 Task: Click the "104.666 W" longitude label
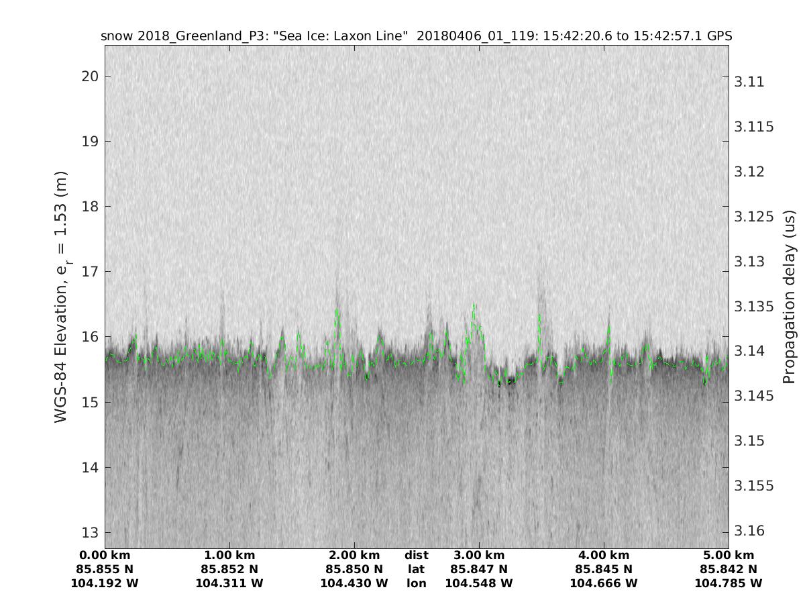[604, 584]
